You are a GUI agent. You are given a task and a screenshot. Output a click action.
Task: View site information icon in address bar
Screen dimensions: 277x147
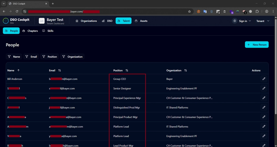(25, 11)
